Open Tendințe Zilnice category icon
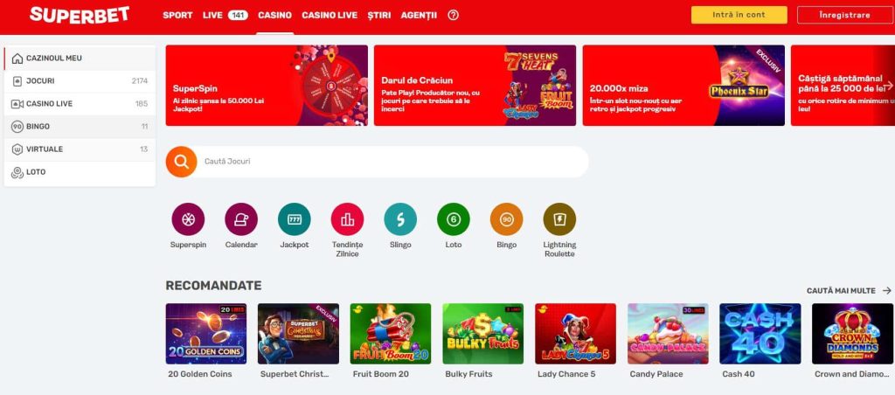The image size is (895, 395). pyautogui.click(x=347, y=219)
